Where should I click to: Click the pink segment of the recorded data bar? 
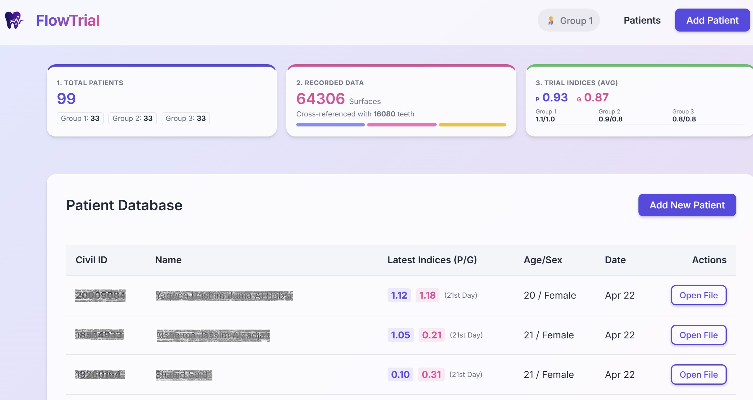coord(402,125)
